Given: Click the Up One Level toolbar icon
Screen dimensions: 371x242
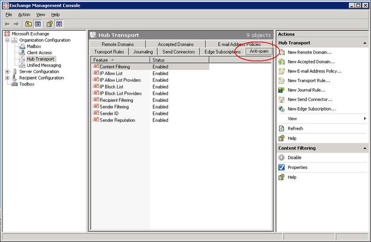Looking at the screenshot, I should [28, 24].
